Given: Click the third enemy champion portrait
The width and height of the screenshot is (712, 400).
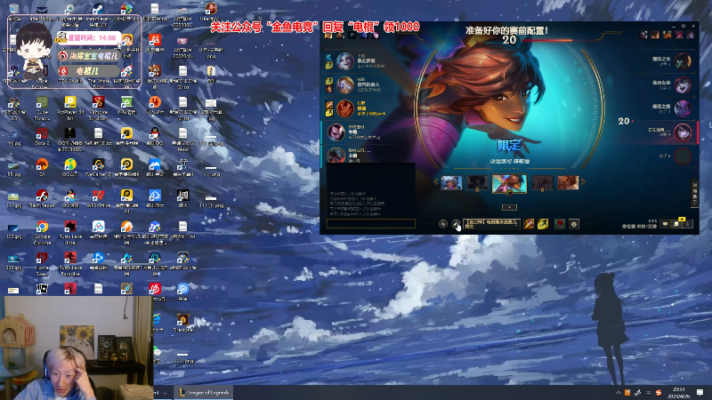Looking at the screenshot, I should pyautogui.click(x=683, y=108).
